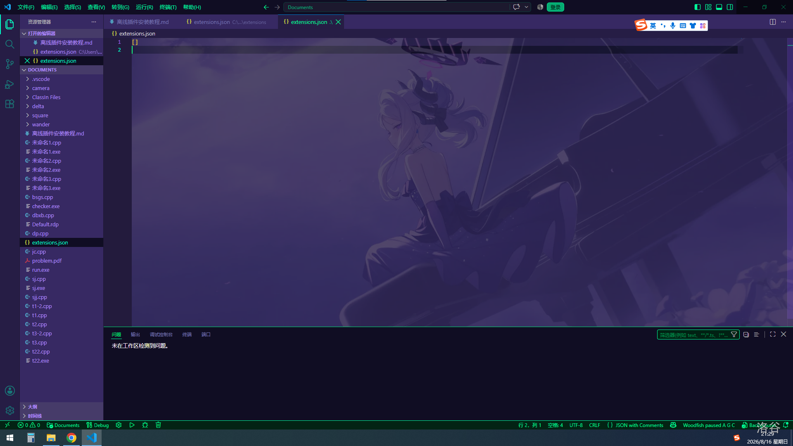Close the problems panel with its X
793x446 pixels.
784,334
